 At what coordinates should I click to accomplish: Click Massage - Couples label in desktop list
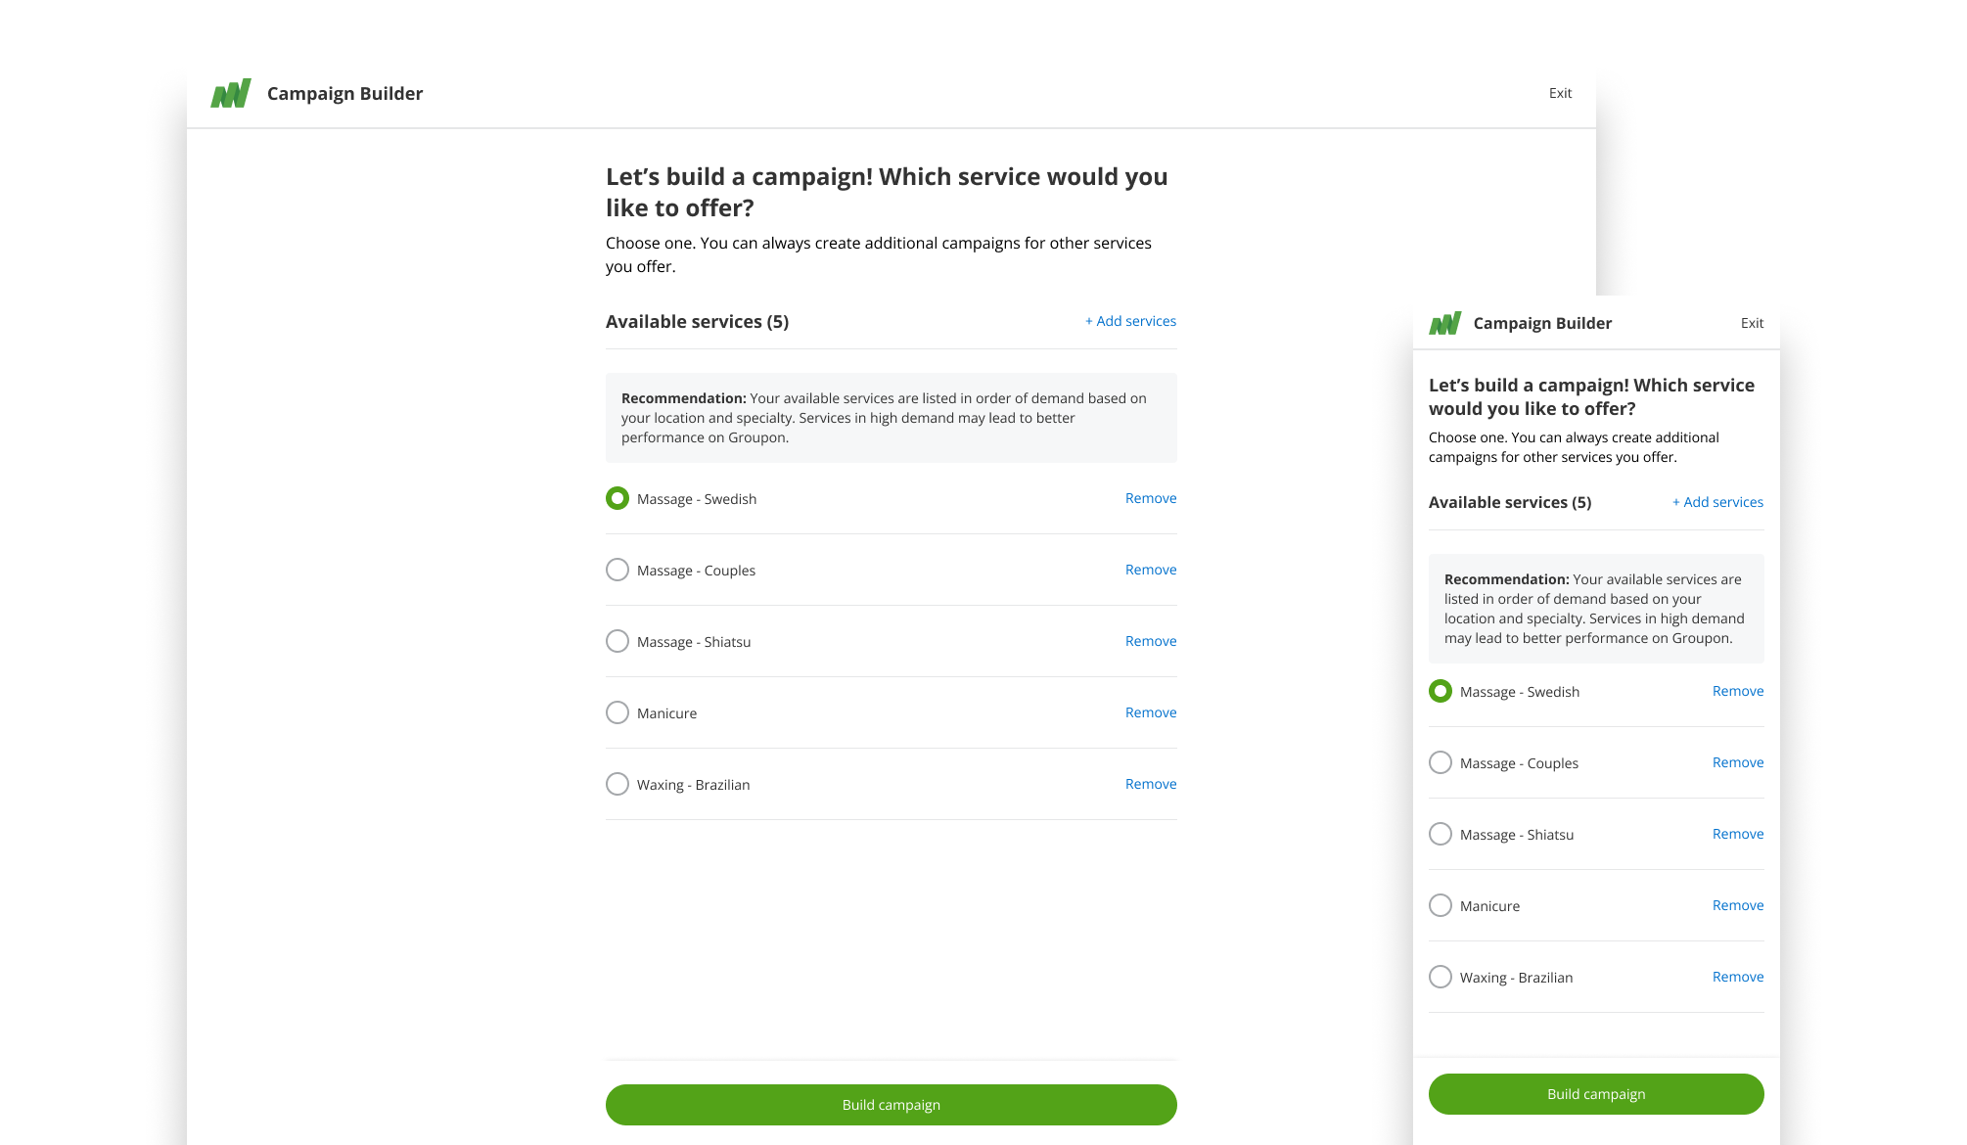(x=696, y=571)
